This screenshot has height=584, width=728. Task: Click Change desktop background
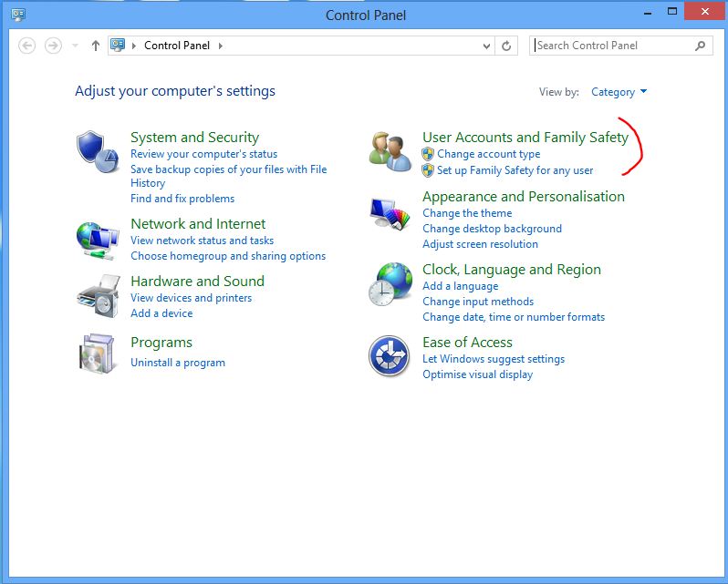pos(492,229)
